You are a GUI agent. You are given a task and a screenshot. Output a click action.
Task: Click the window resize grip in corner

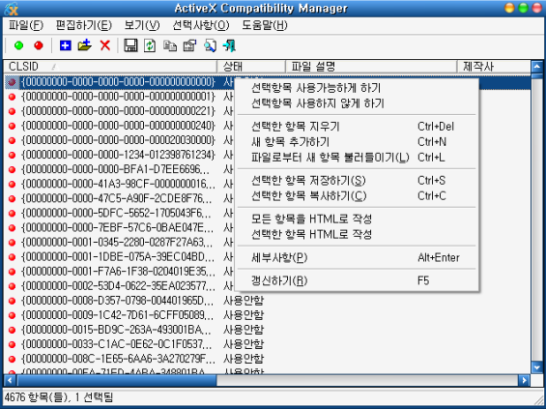point(538,400)
